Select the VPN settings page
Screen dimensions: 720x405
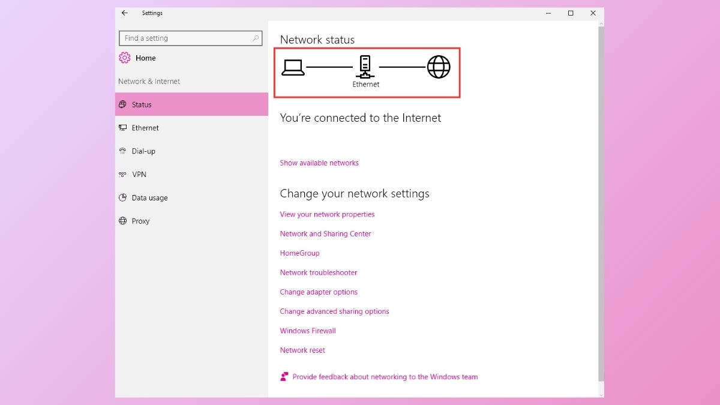pos(191,175)
